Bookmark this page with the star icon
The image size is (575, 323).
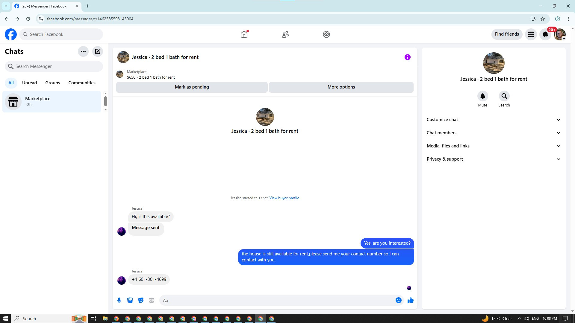coord(543,19)
